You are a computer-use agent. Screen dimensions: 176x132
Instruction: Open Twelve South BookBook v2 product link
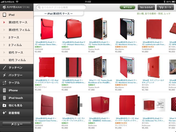click(x=100, y=81)
